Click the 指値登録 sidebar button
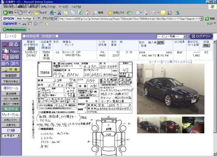Image resolution: width=217 pixels, height=157 pixels. [x=11, y=75]
